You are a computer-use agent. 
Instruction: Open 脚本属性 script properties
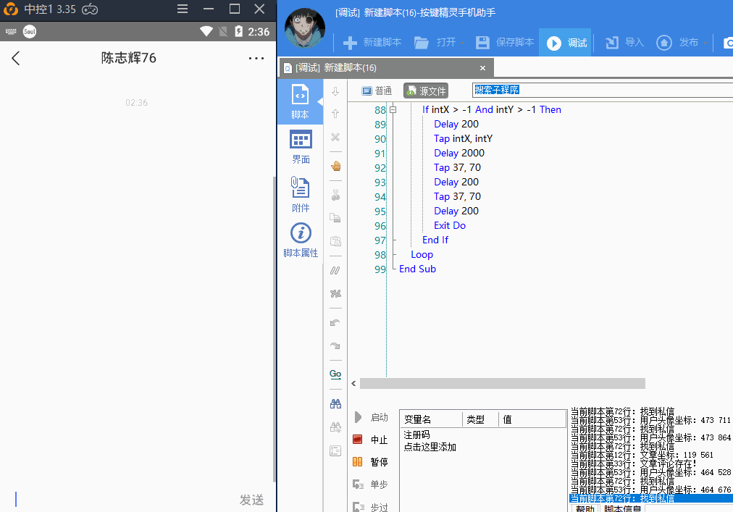[301, 241]
